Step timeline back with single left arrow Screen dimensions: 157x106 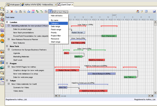[x=59, y=96]
